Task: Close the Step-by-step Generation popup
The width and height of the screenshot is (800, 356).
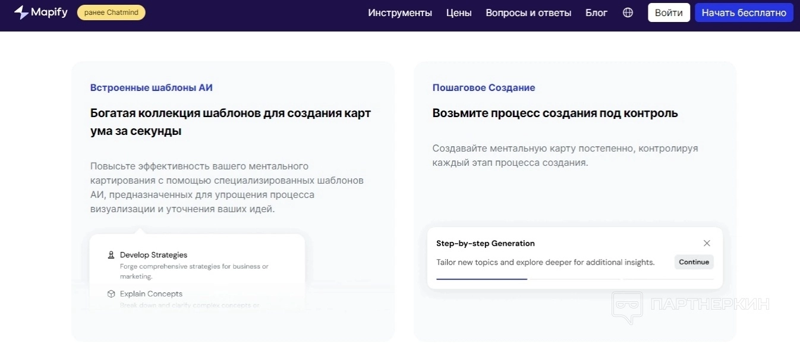Action: tap(707, 243)
